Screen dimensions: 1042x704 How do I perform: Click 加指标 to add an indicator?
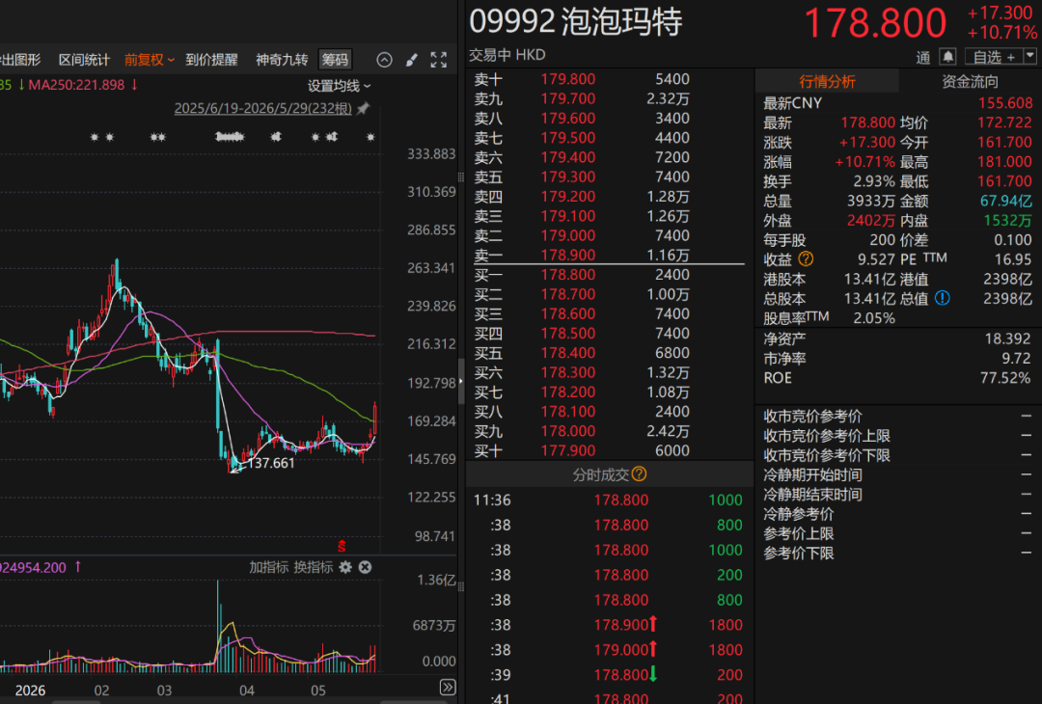[268, 567]
